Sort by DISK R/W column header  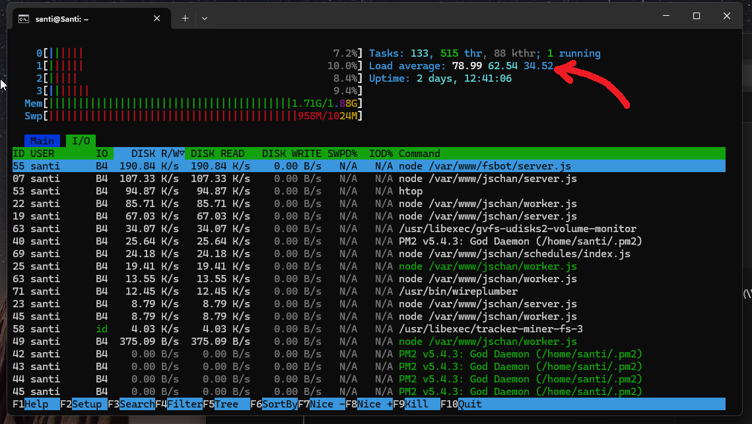149,154
